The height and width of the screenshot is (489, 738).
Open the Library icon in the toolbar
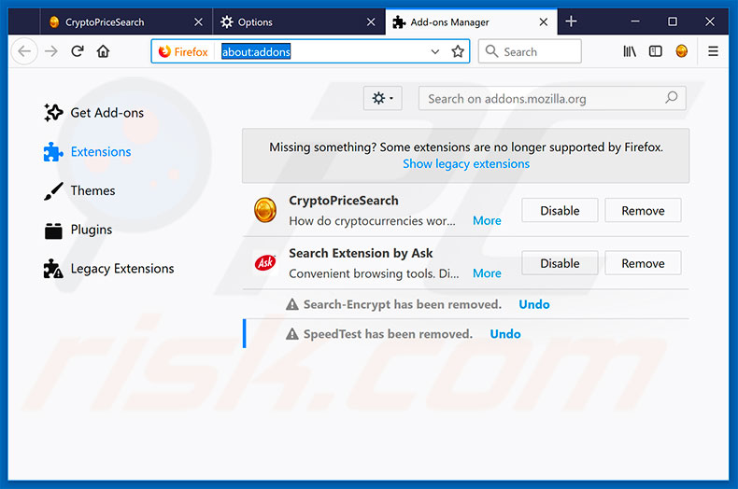pos(630,51)
